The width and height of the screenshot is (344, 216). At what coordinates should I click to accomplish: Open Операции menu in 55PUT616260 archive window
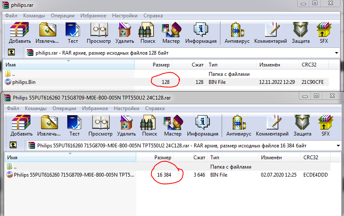tap(64, 108)
